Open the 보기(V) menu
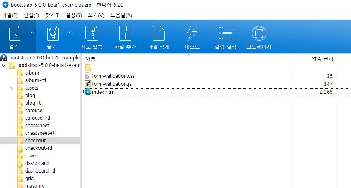 96,15
